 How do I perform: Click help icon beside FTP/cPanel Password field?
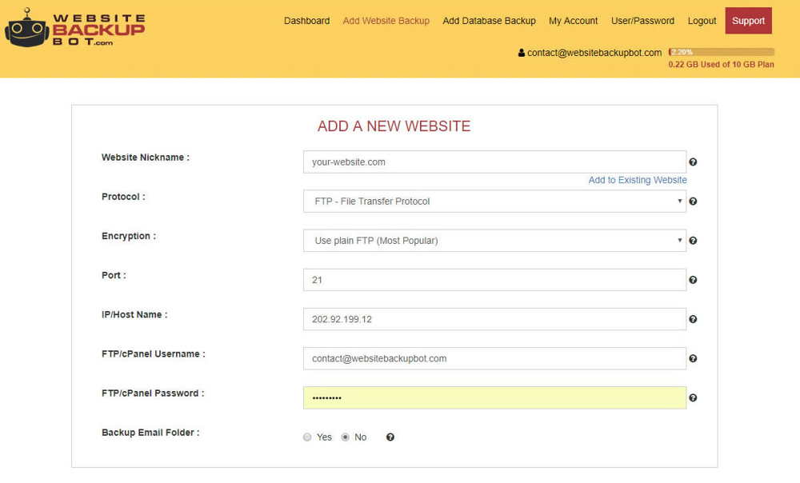click(693, 397)
